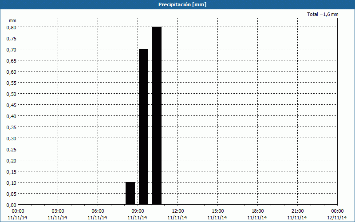Click the 09:00 time axis label
Viewport: 355px width, 222px height.
click(138, 211)
